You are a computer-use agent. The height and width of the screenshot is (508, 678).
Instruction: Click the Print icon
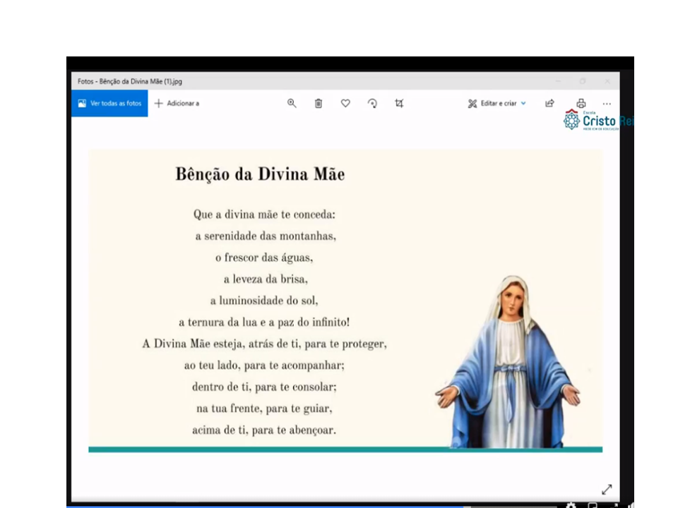[581, 103]
